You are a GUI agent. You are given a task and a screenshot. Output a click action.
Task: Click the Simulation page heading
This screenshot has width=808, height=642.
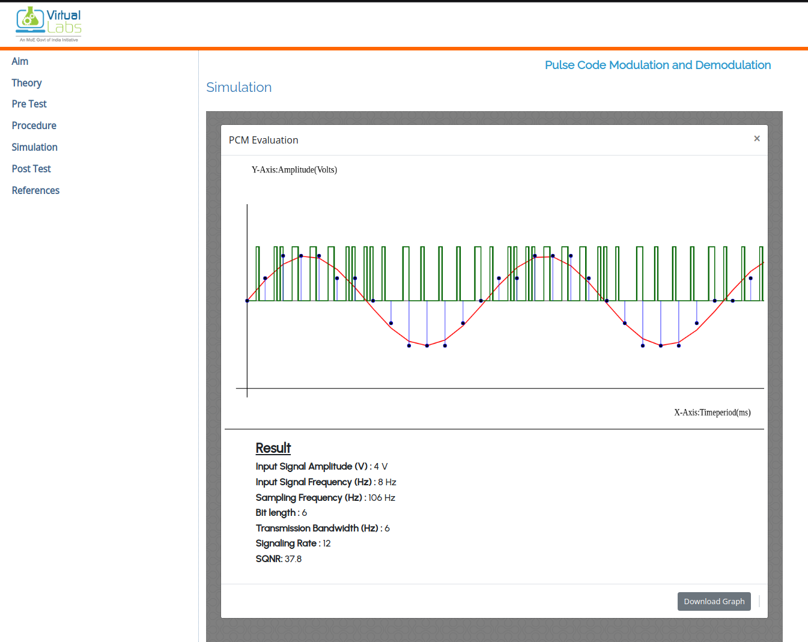[238, 88]
